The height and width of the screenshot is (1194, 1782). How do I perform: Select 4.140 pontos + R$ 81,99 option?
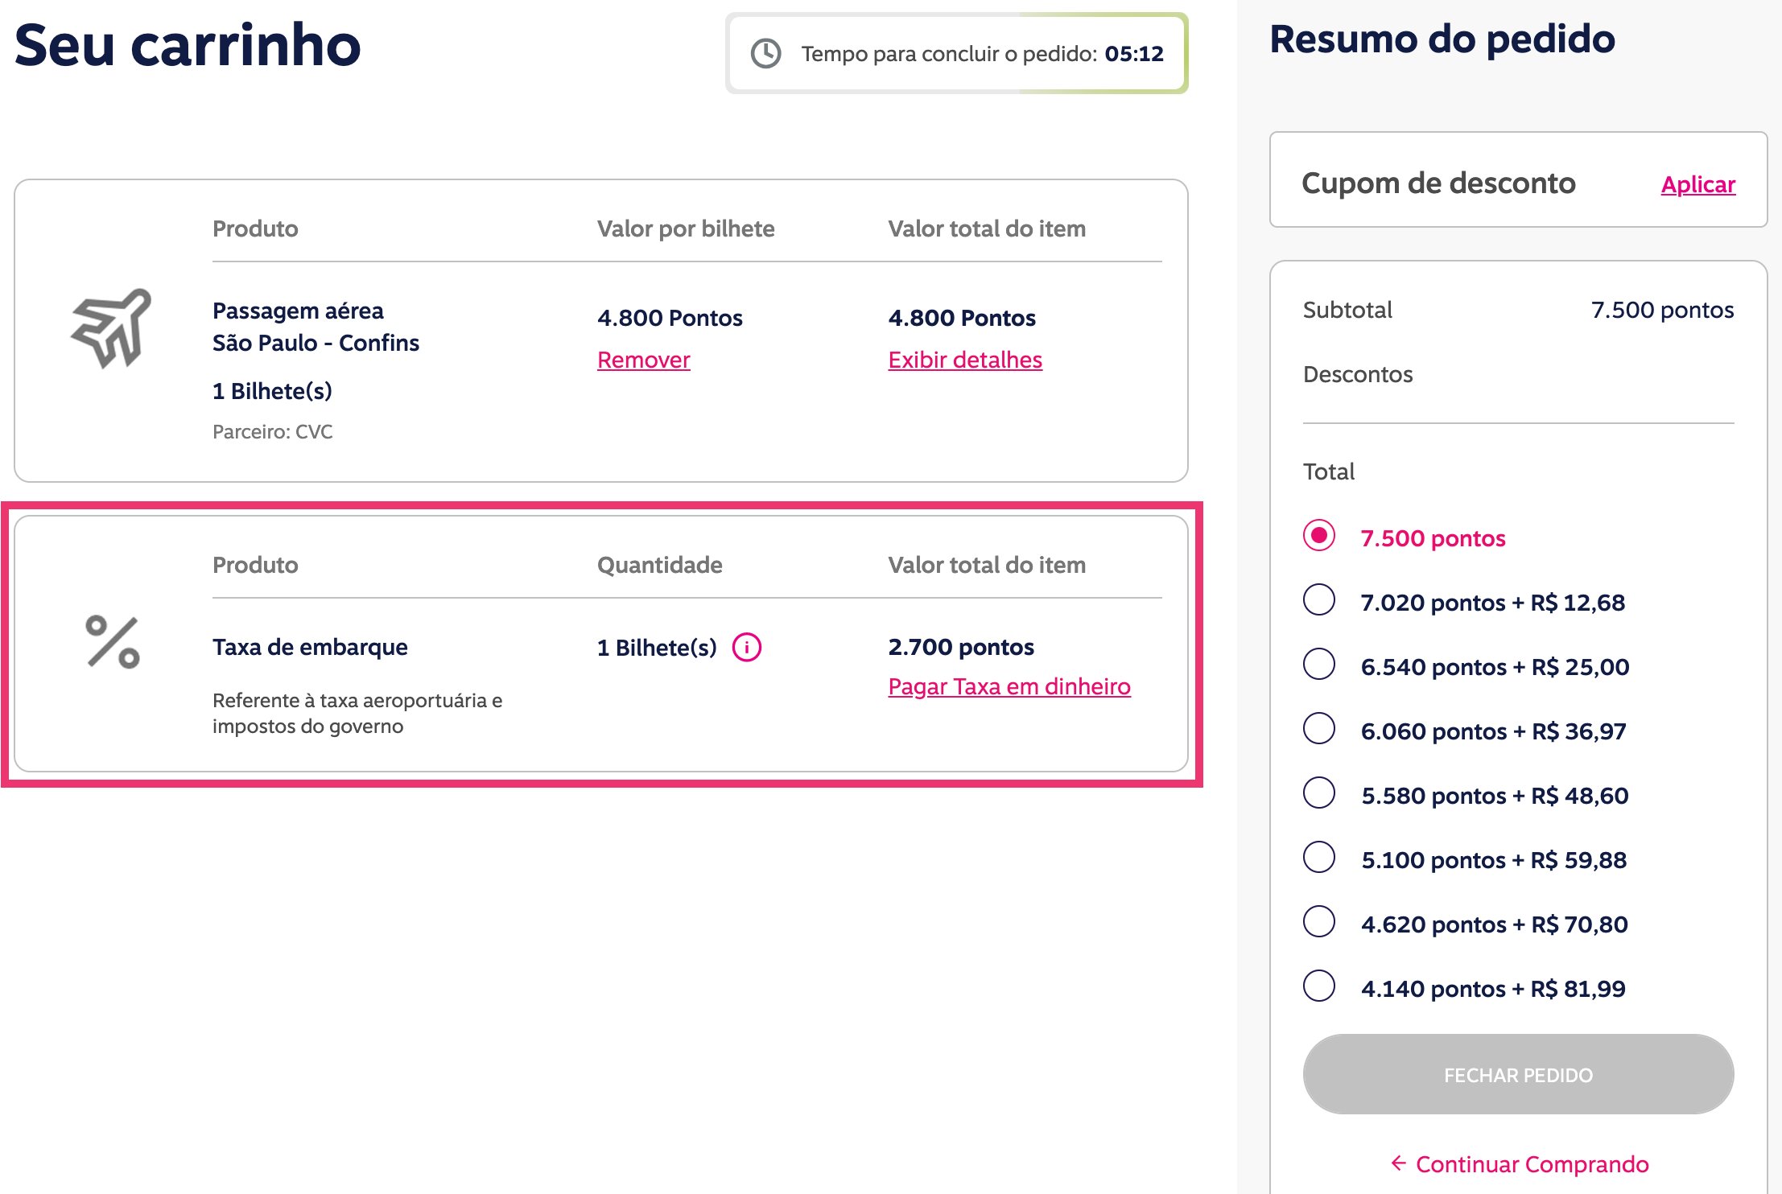1318,986
